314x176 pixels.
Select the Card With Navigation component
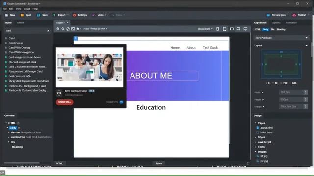pos(21,52)
